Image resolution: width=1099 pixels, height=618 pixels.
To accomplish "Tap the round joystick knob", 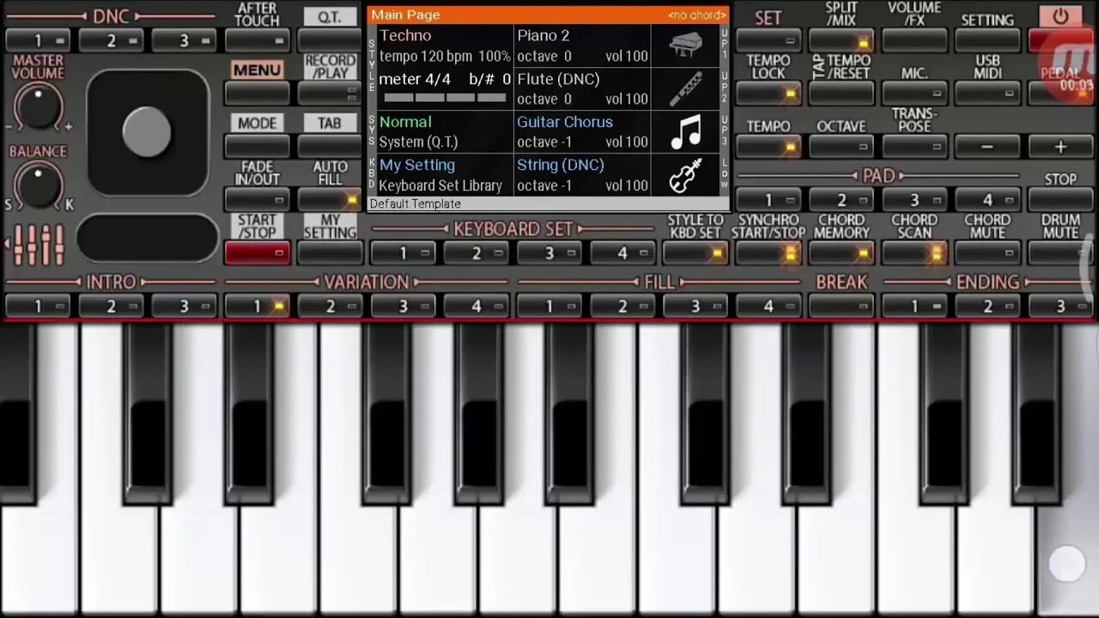I will point(147,132).
